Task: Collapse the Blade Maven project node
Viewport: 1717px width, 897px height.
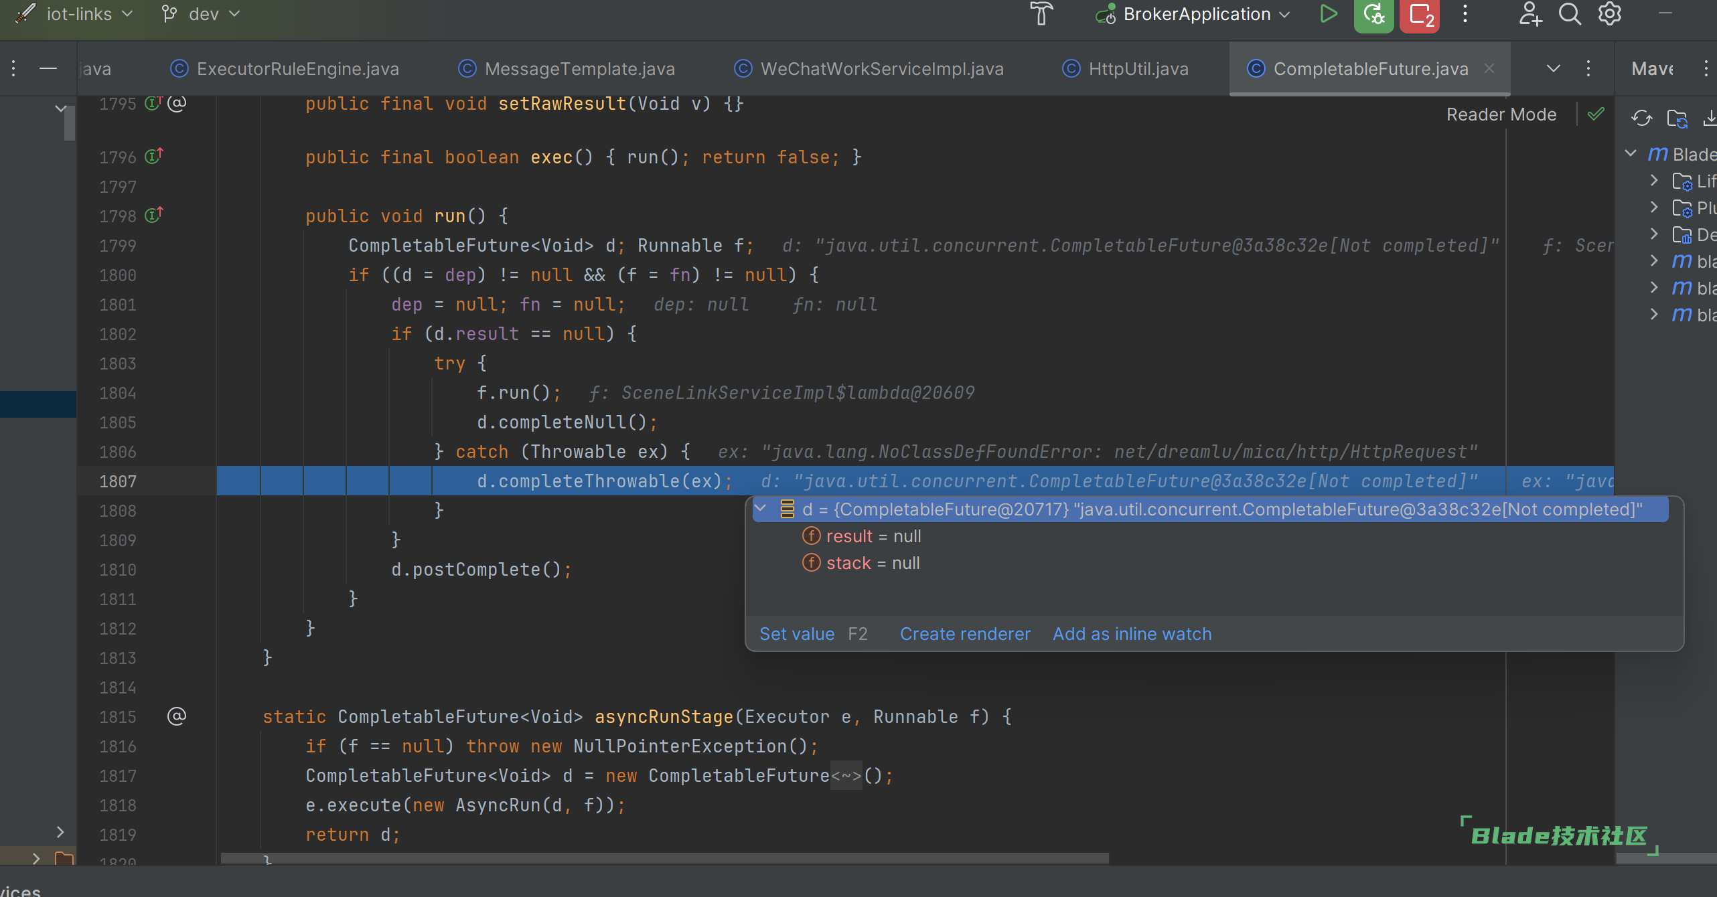Action: [x=1631, y=154]
